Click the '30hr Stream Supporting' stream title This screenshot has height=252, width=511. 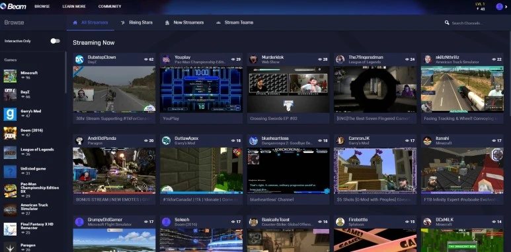(114, 119)
